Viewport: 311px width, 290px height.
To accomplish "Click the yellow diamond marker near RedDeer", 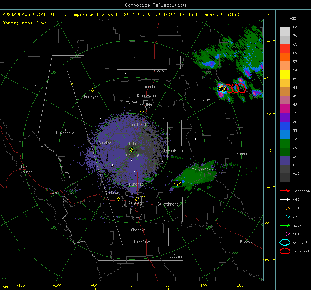I will [x=142, y=112].
